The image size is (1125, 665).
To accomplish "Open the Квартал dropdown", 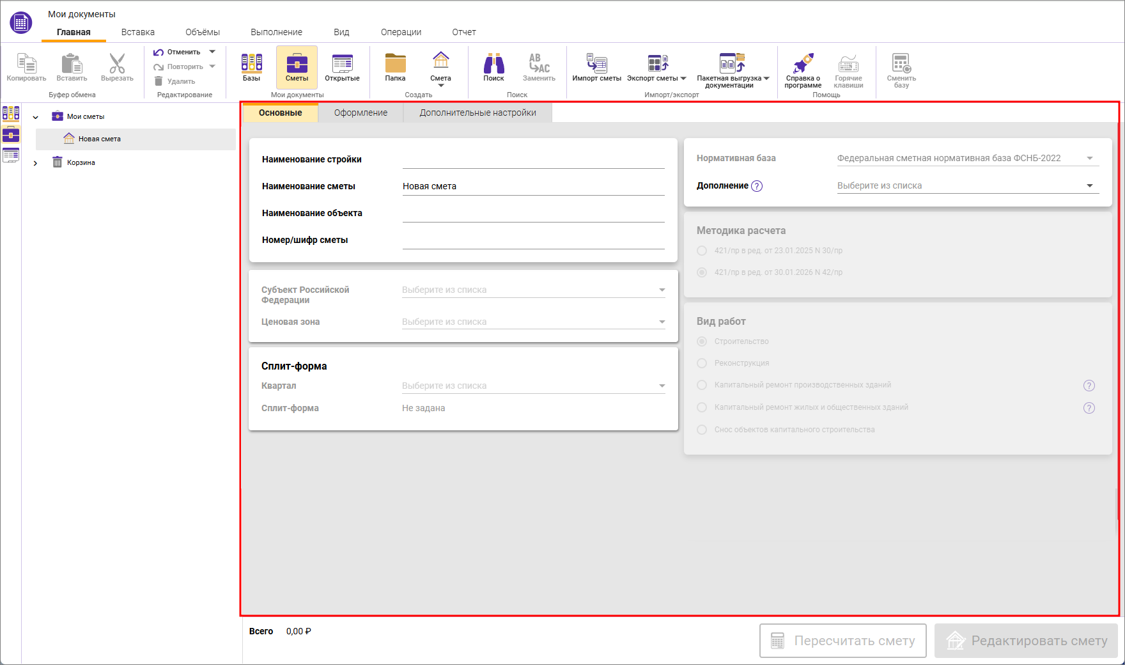I will click(x=534, y=386).
